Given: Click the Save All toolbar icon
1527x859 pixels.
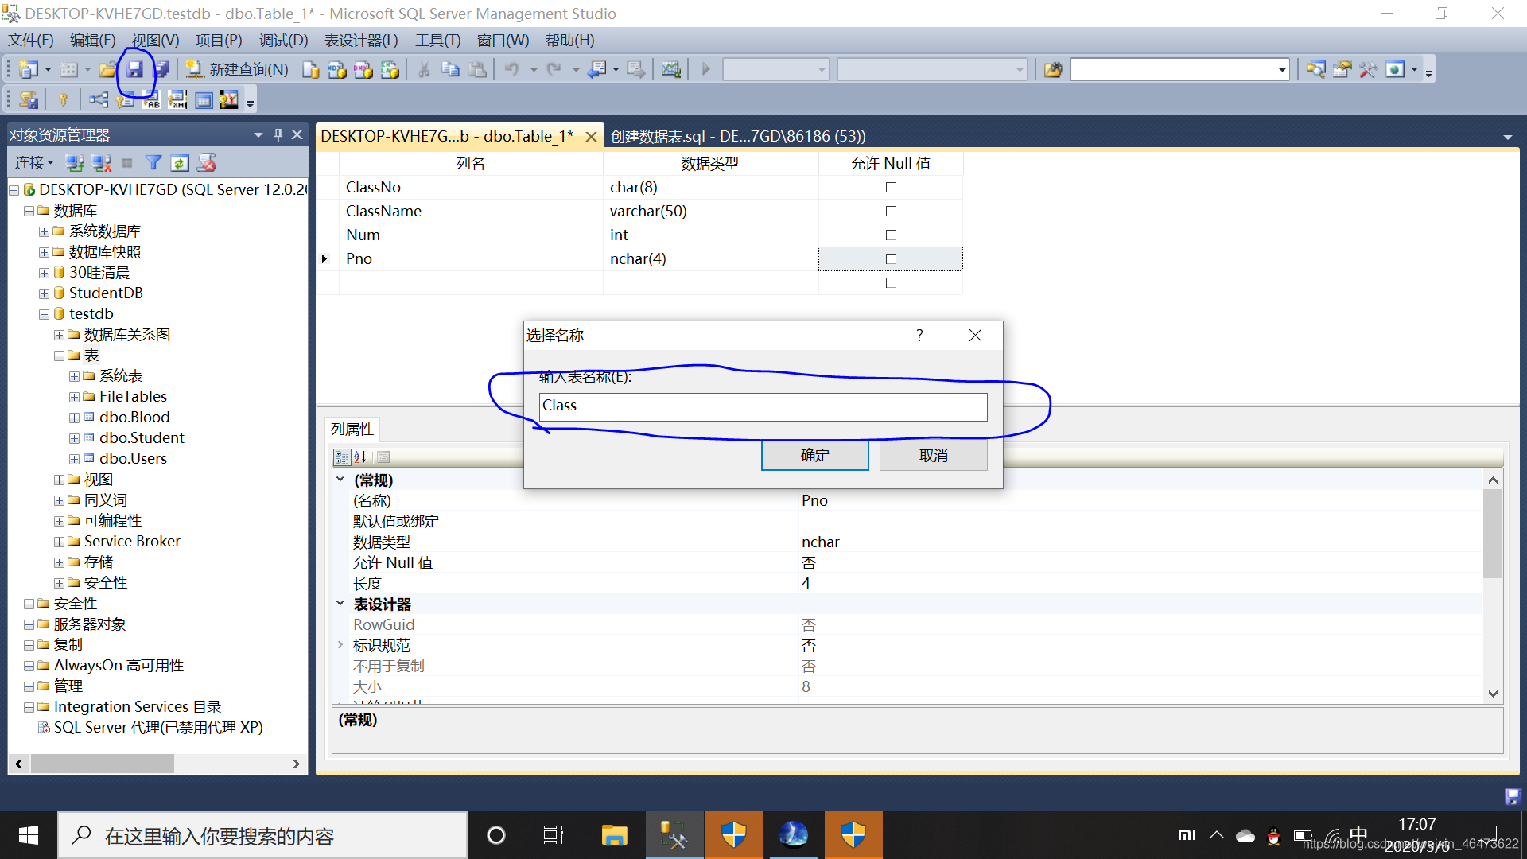Looking at the screenshot, I should point(161,70).
